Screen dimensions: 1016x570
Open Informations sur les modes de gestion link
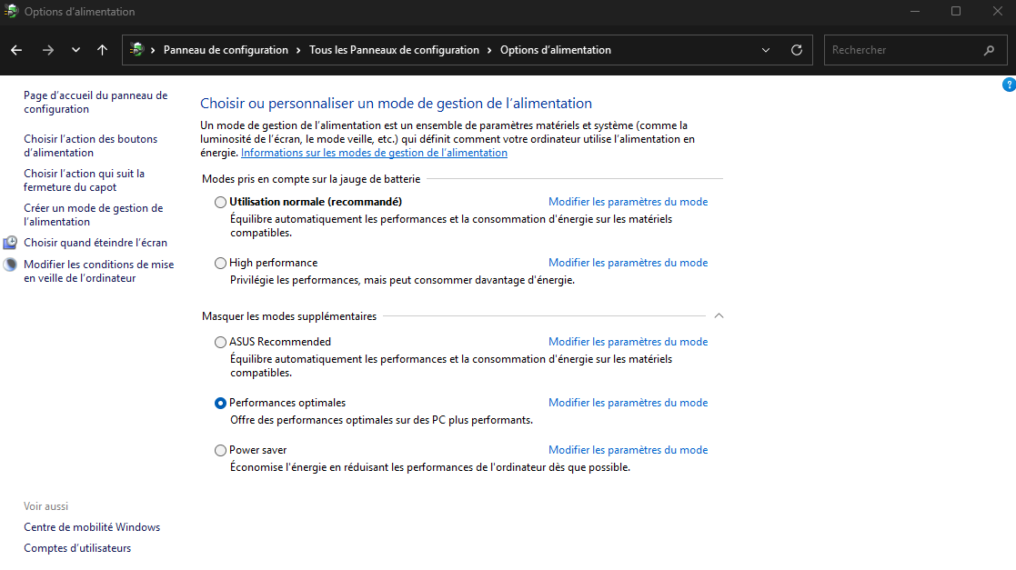point(374,153)
